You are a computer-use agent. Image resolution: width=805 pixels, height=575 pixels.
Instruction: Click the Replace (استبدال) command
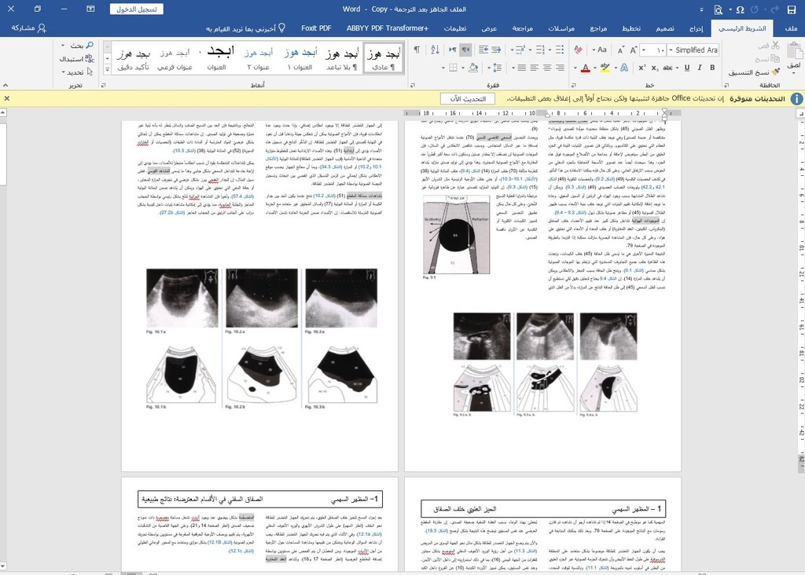[x=77, y=59]
